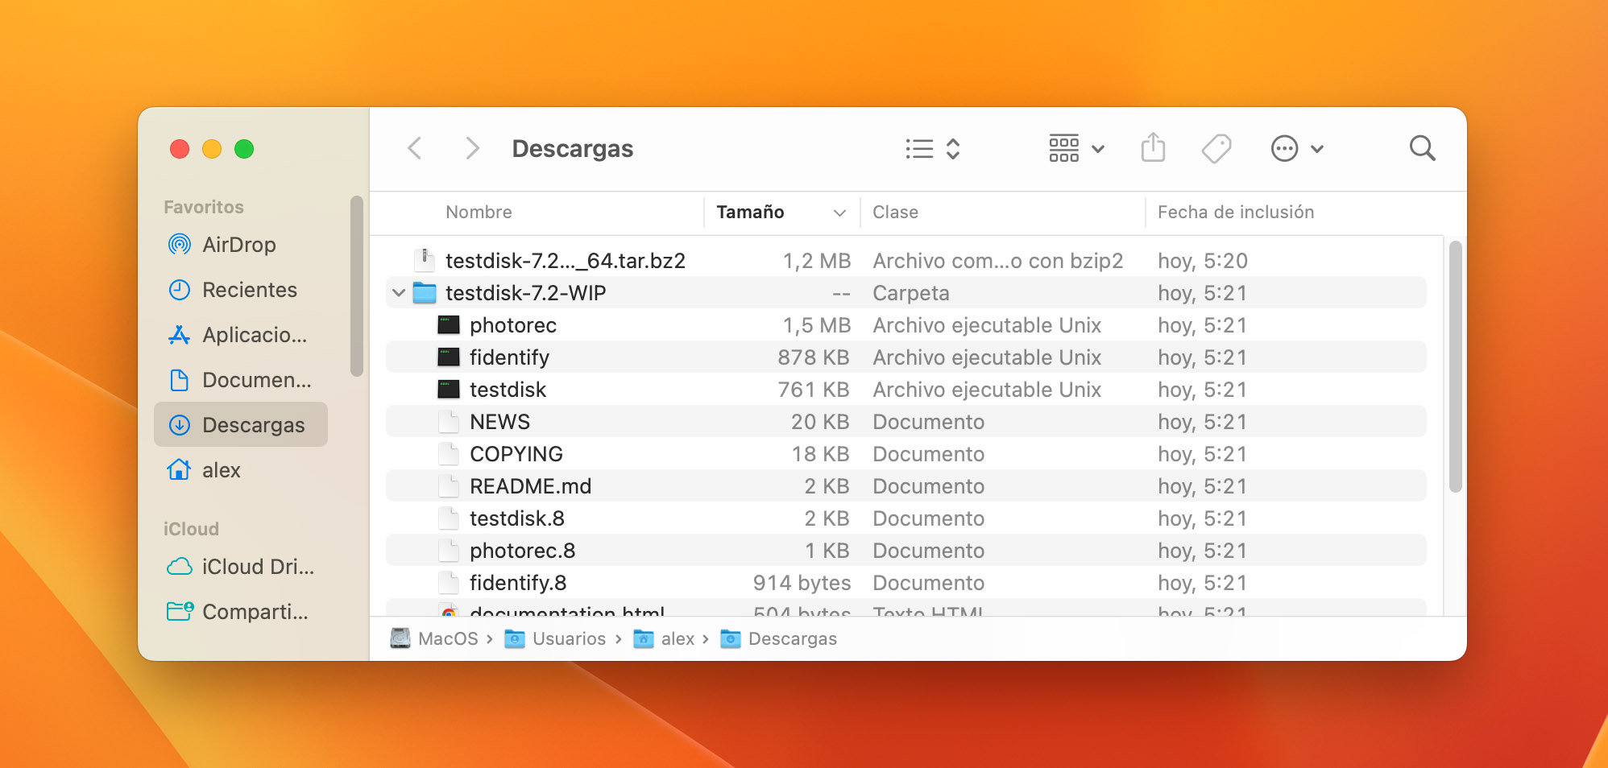Screen dimensions: 1608x768
Task: Click Descargas in the path bar
Action: click(779, 638)
